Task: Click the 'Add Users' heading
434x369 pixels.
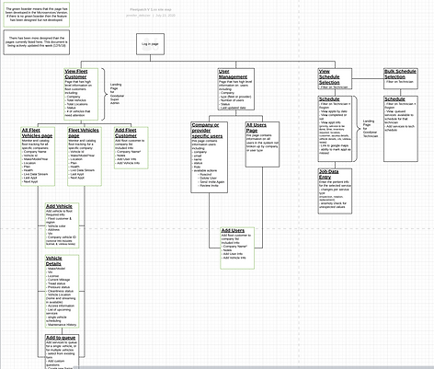Action: tap(233, 230)
